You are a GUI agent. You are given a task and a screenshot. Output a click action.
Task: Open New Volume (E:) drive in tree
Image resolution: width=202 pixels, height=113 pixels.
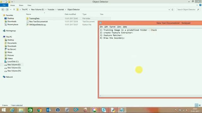point(14,65)
